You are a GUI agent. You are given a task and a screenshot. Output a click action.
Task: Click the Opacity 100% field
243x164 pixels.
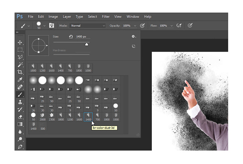tap(127, 26)
